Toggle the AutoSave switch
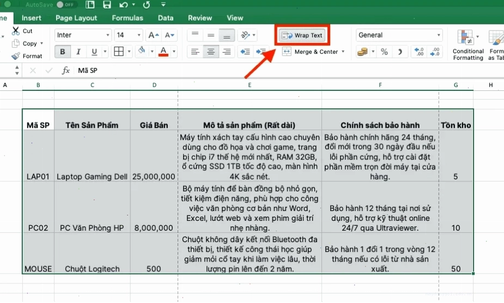This screenshot has width=504, height=303. [x=65, y=4]
